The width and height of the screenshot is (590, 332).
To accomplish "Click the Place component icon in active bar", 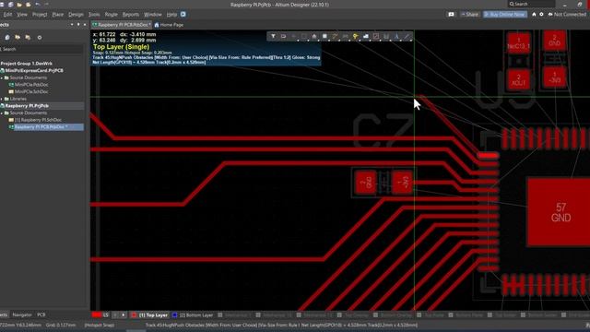I will pos(324,36).
